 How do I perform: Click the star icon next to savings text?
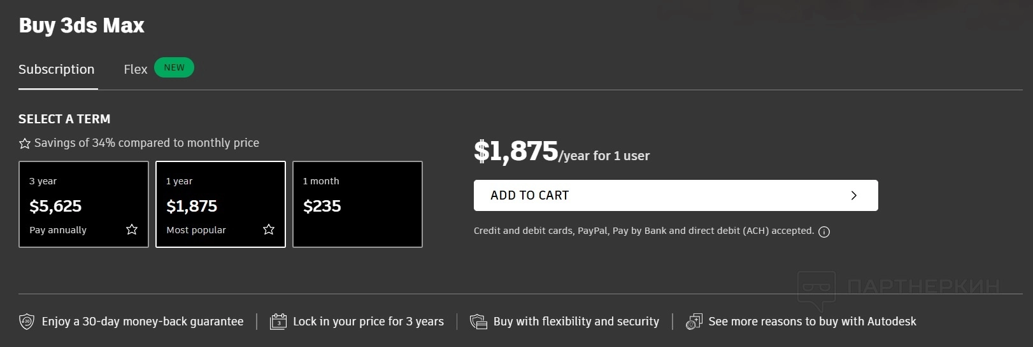point(25,144)
